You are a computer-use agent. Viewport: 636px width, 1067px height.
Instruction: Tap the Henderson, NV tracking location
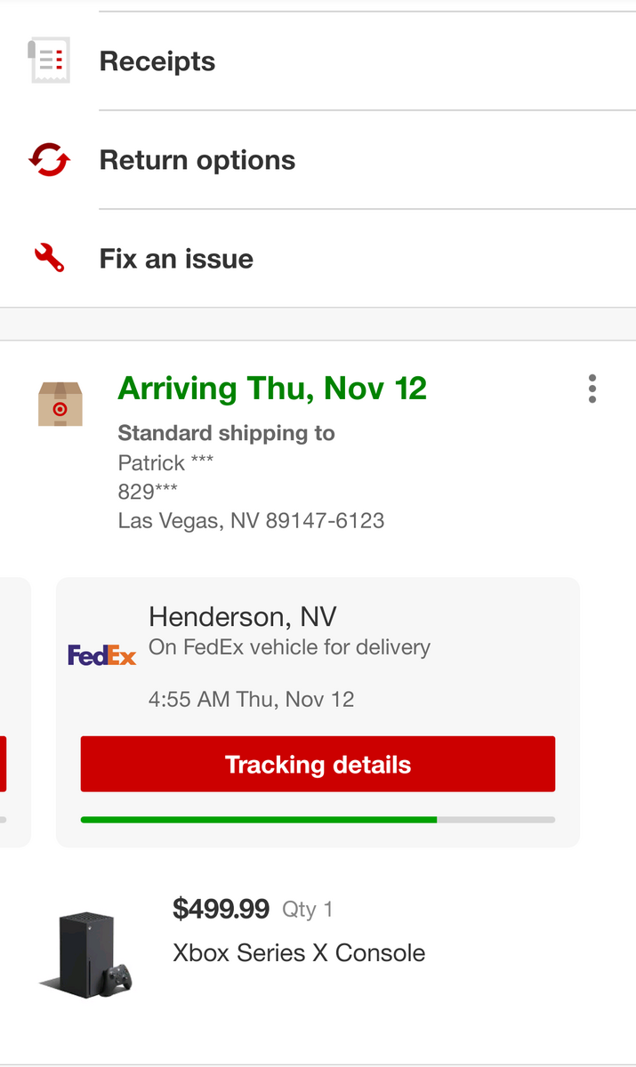pos(243,616)
